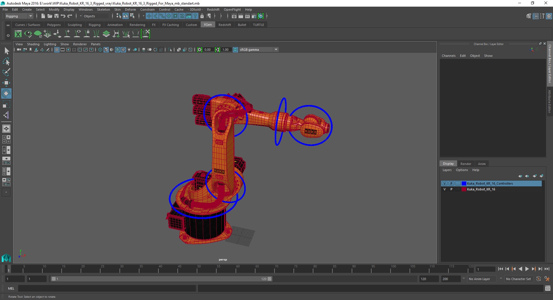Go to start of playback range
This screenshot has height=300, width=553.
click(x=500, y=269)
